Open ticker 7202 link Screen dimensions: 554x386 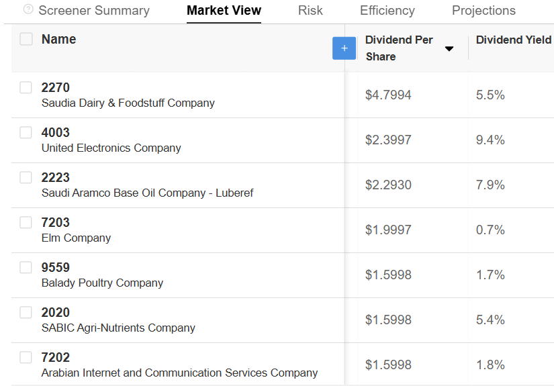(56, 357)
